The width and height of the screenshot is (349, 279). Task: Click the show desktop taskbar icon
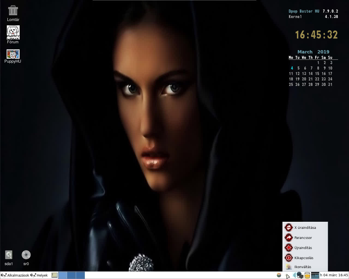55,275
